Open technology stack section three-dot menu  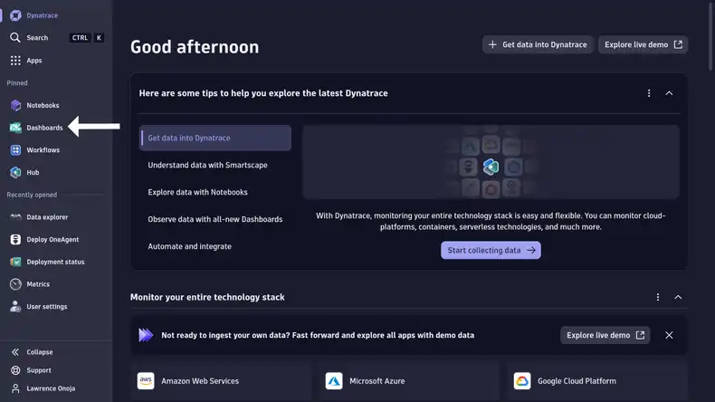coord(658,297)
